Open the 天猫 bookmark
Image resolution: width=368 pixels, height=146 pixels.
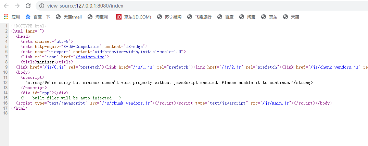291,17
